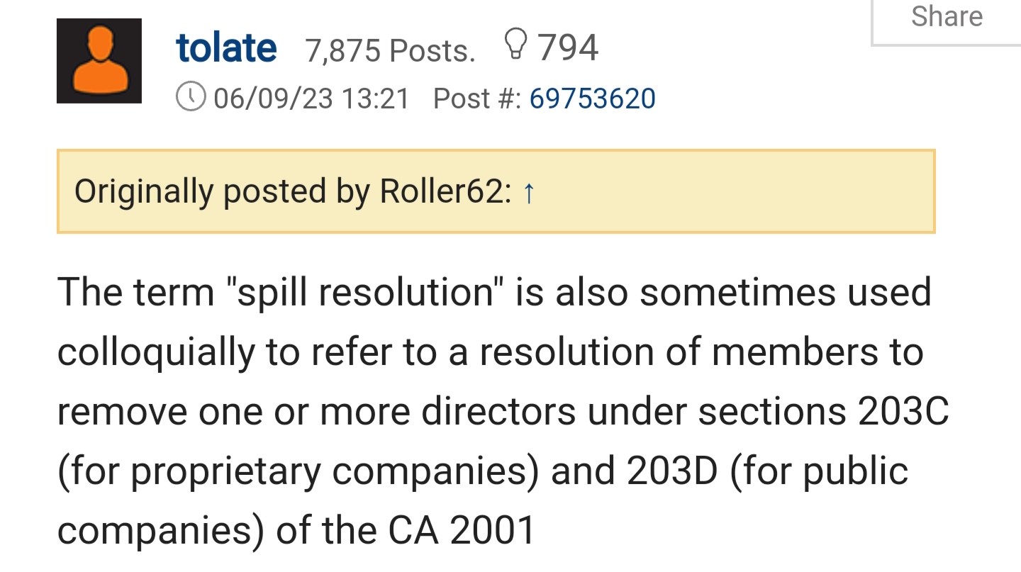Click the orange user avatar of tolate
The width and height of the screenshot is (1021, 572).
pos(99,61)
